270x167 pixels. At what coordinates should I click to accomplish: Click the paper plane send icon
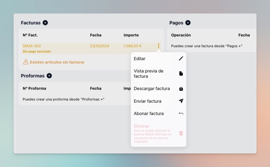pos(181,101)
